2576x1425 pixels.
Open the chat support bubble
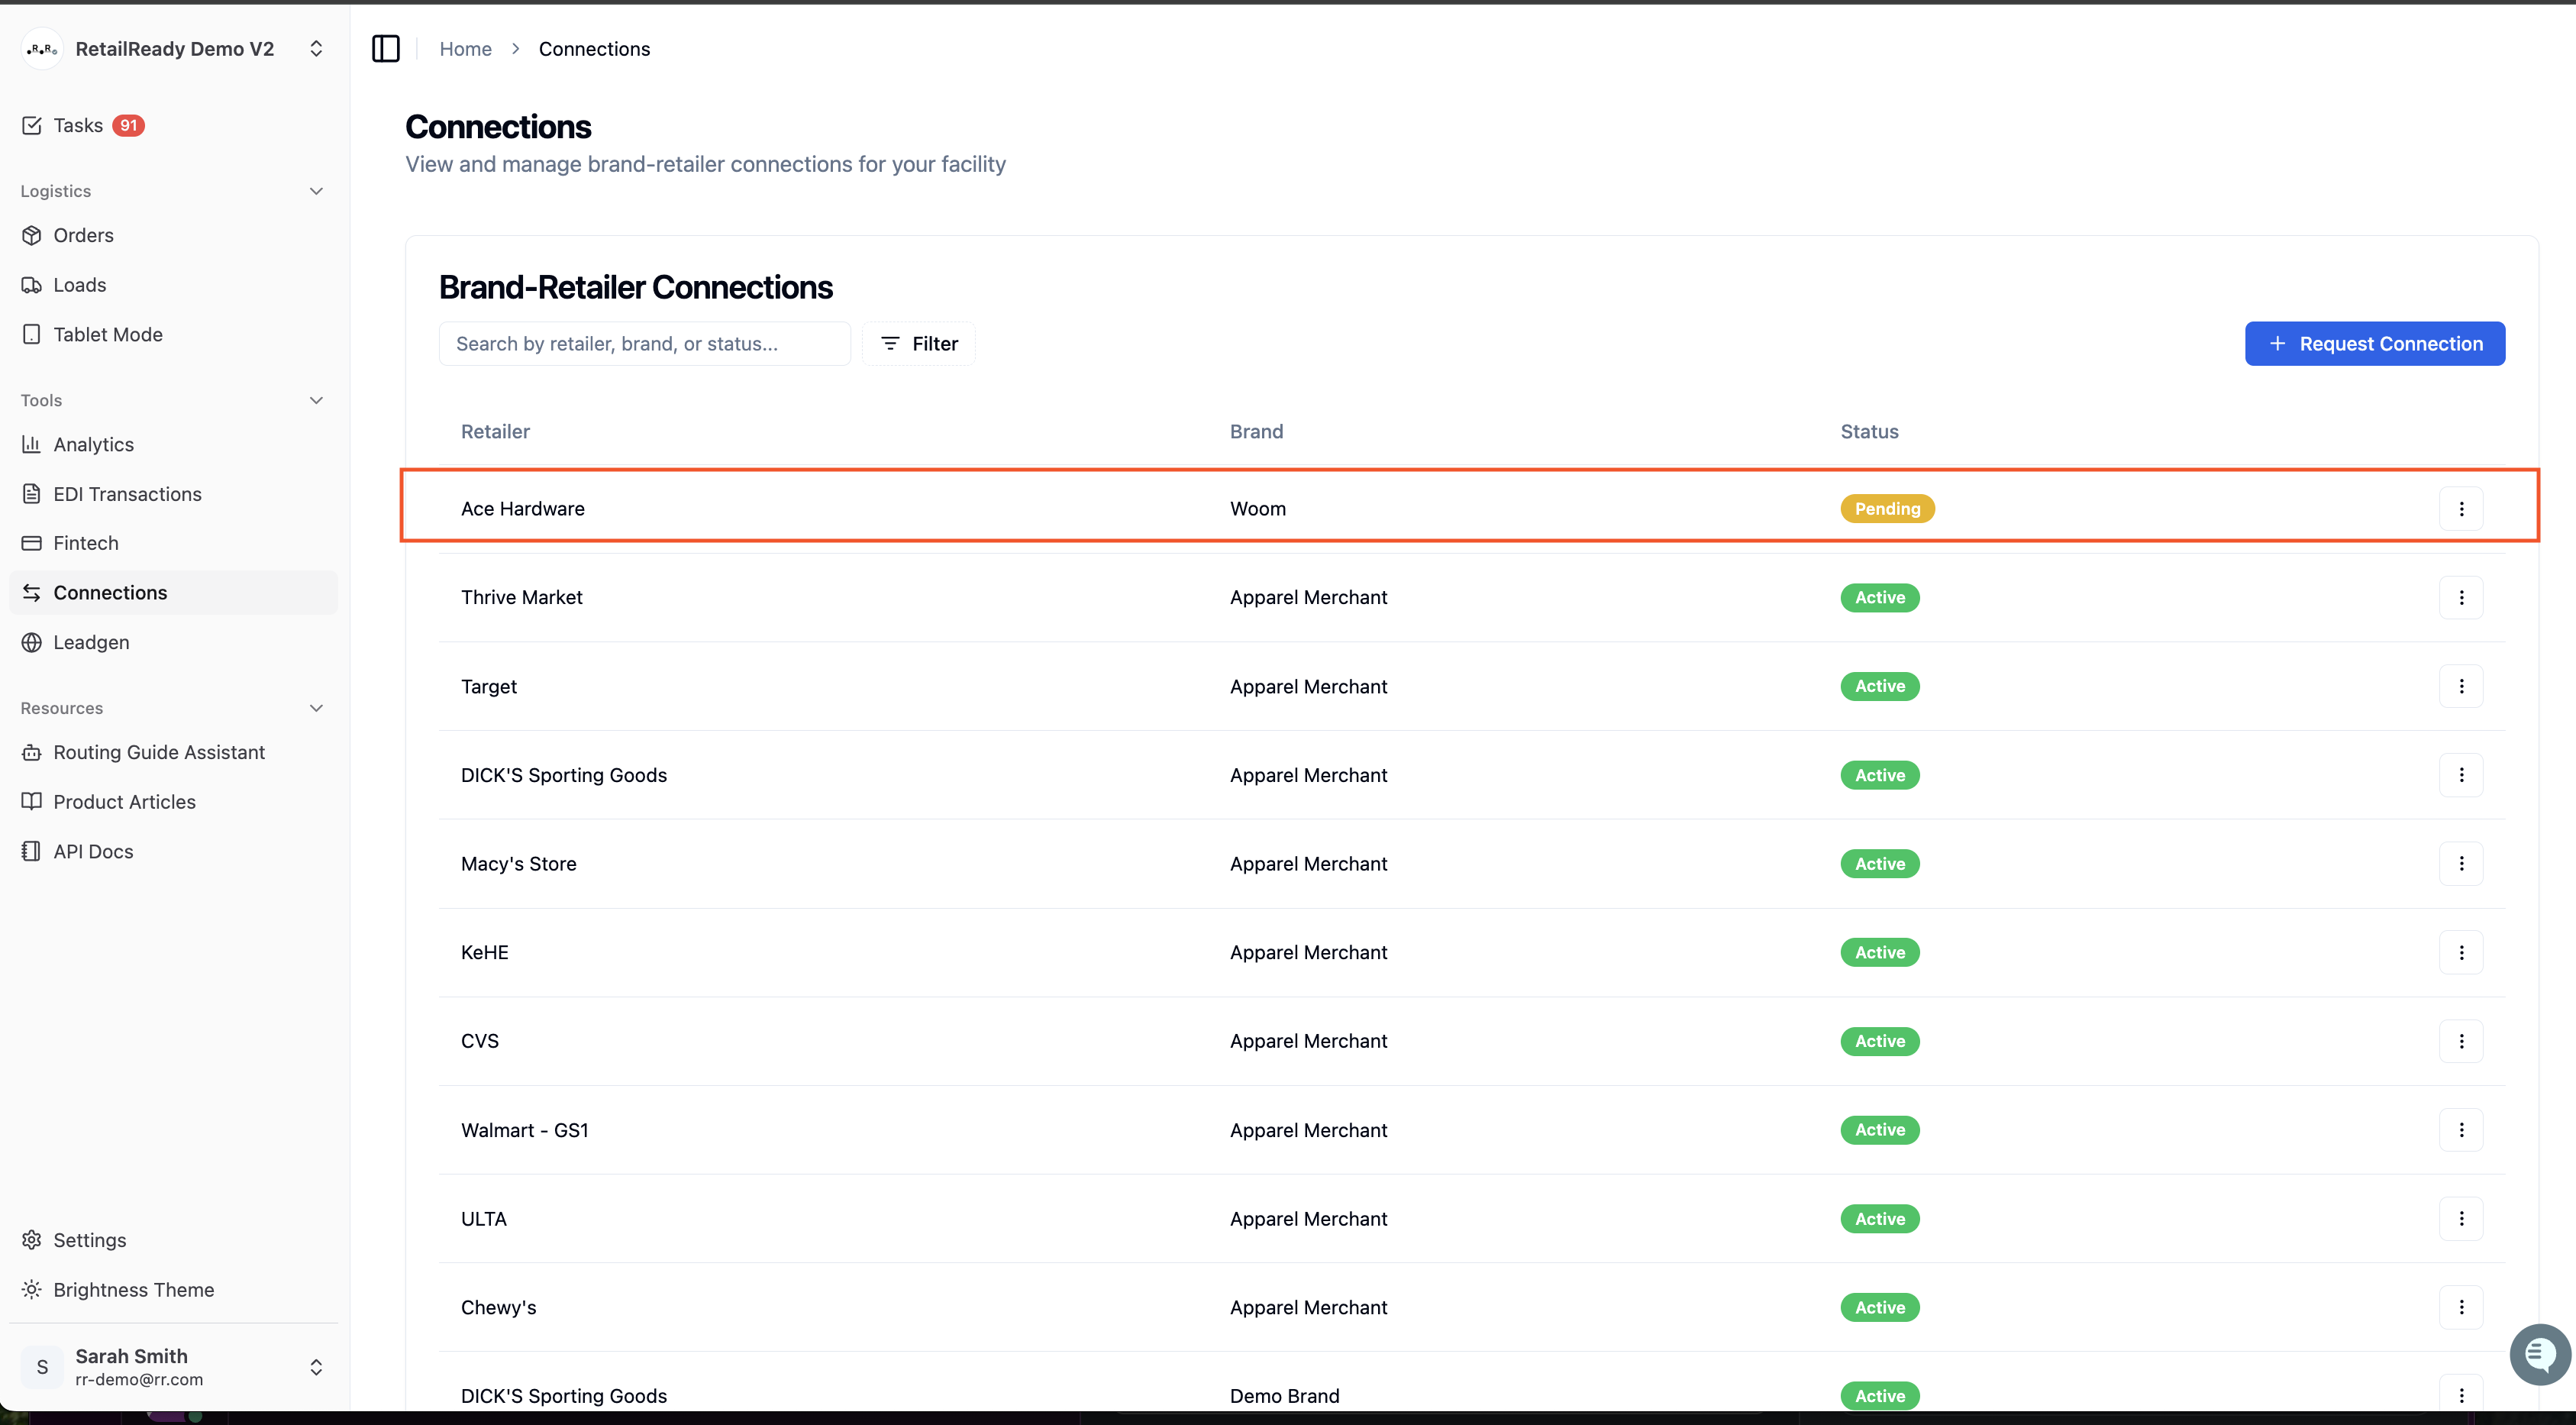2540,1354
